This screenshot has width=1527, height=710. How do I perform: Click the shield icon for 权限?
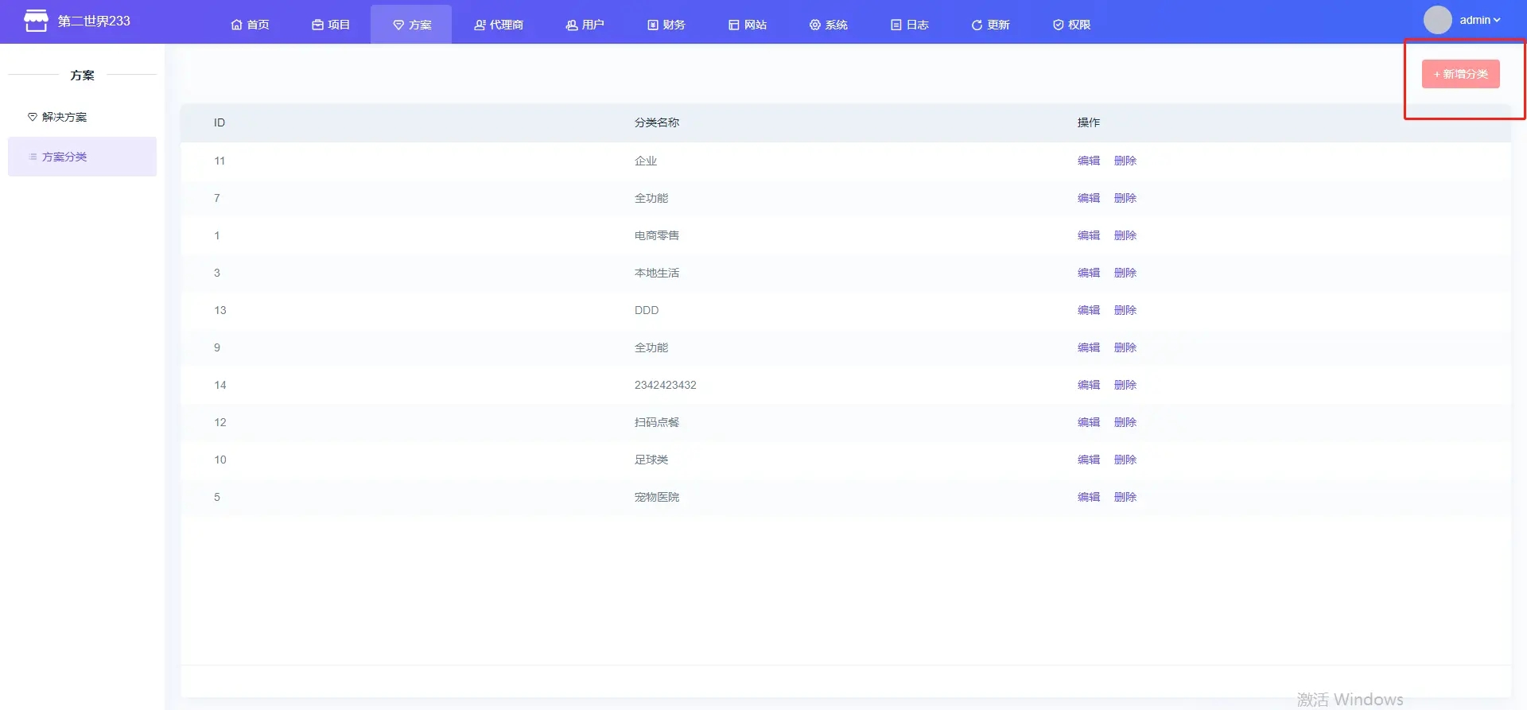click(x=1058, y=25)
